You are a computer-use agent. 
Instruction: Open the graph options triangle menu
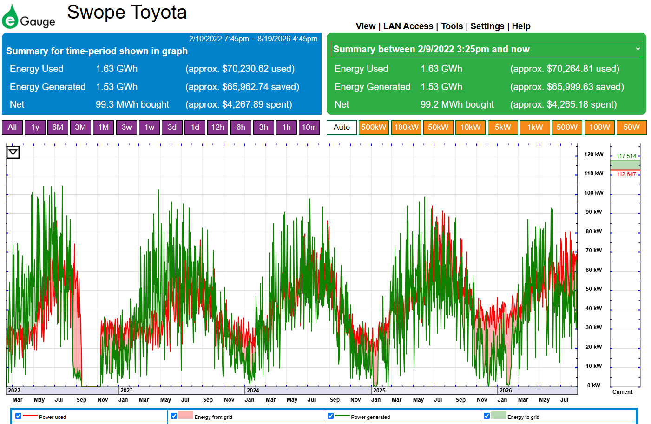coord(13,152)
